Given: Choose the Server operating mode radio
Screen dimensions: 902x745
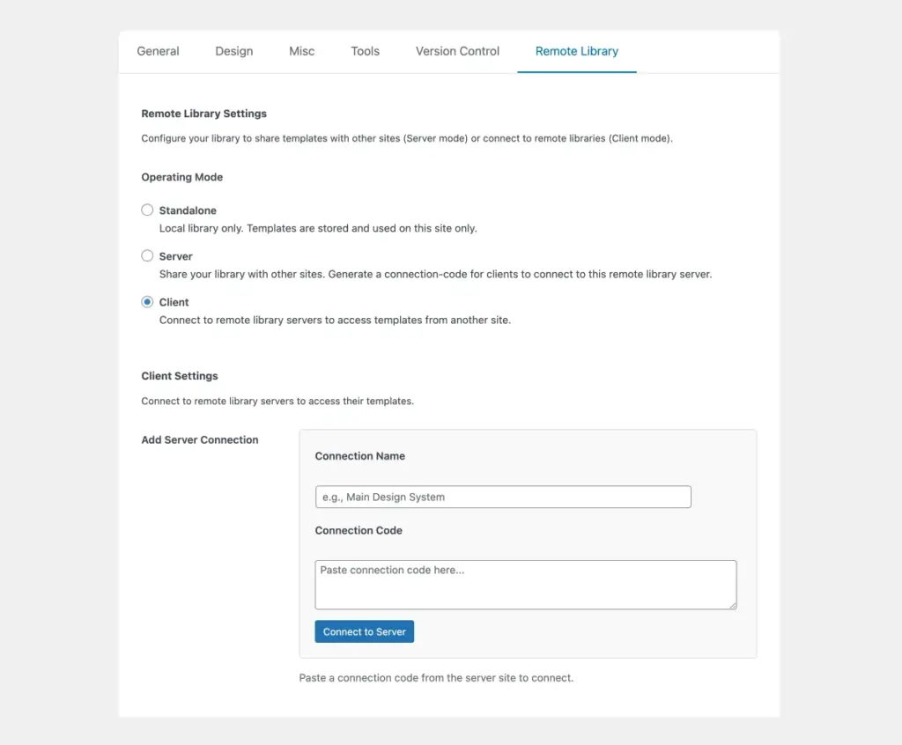Looking at the screenshot, I should (148, 256).
